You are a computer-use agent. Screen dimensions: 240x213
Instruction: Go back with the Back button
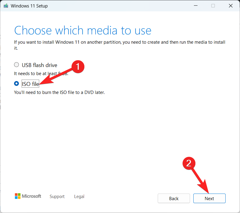tap(174, 198)
